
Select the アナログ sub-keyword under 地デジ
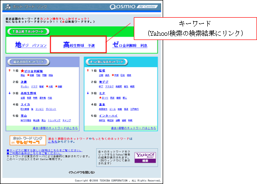click(109, 86)
